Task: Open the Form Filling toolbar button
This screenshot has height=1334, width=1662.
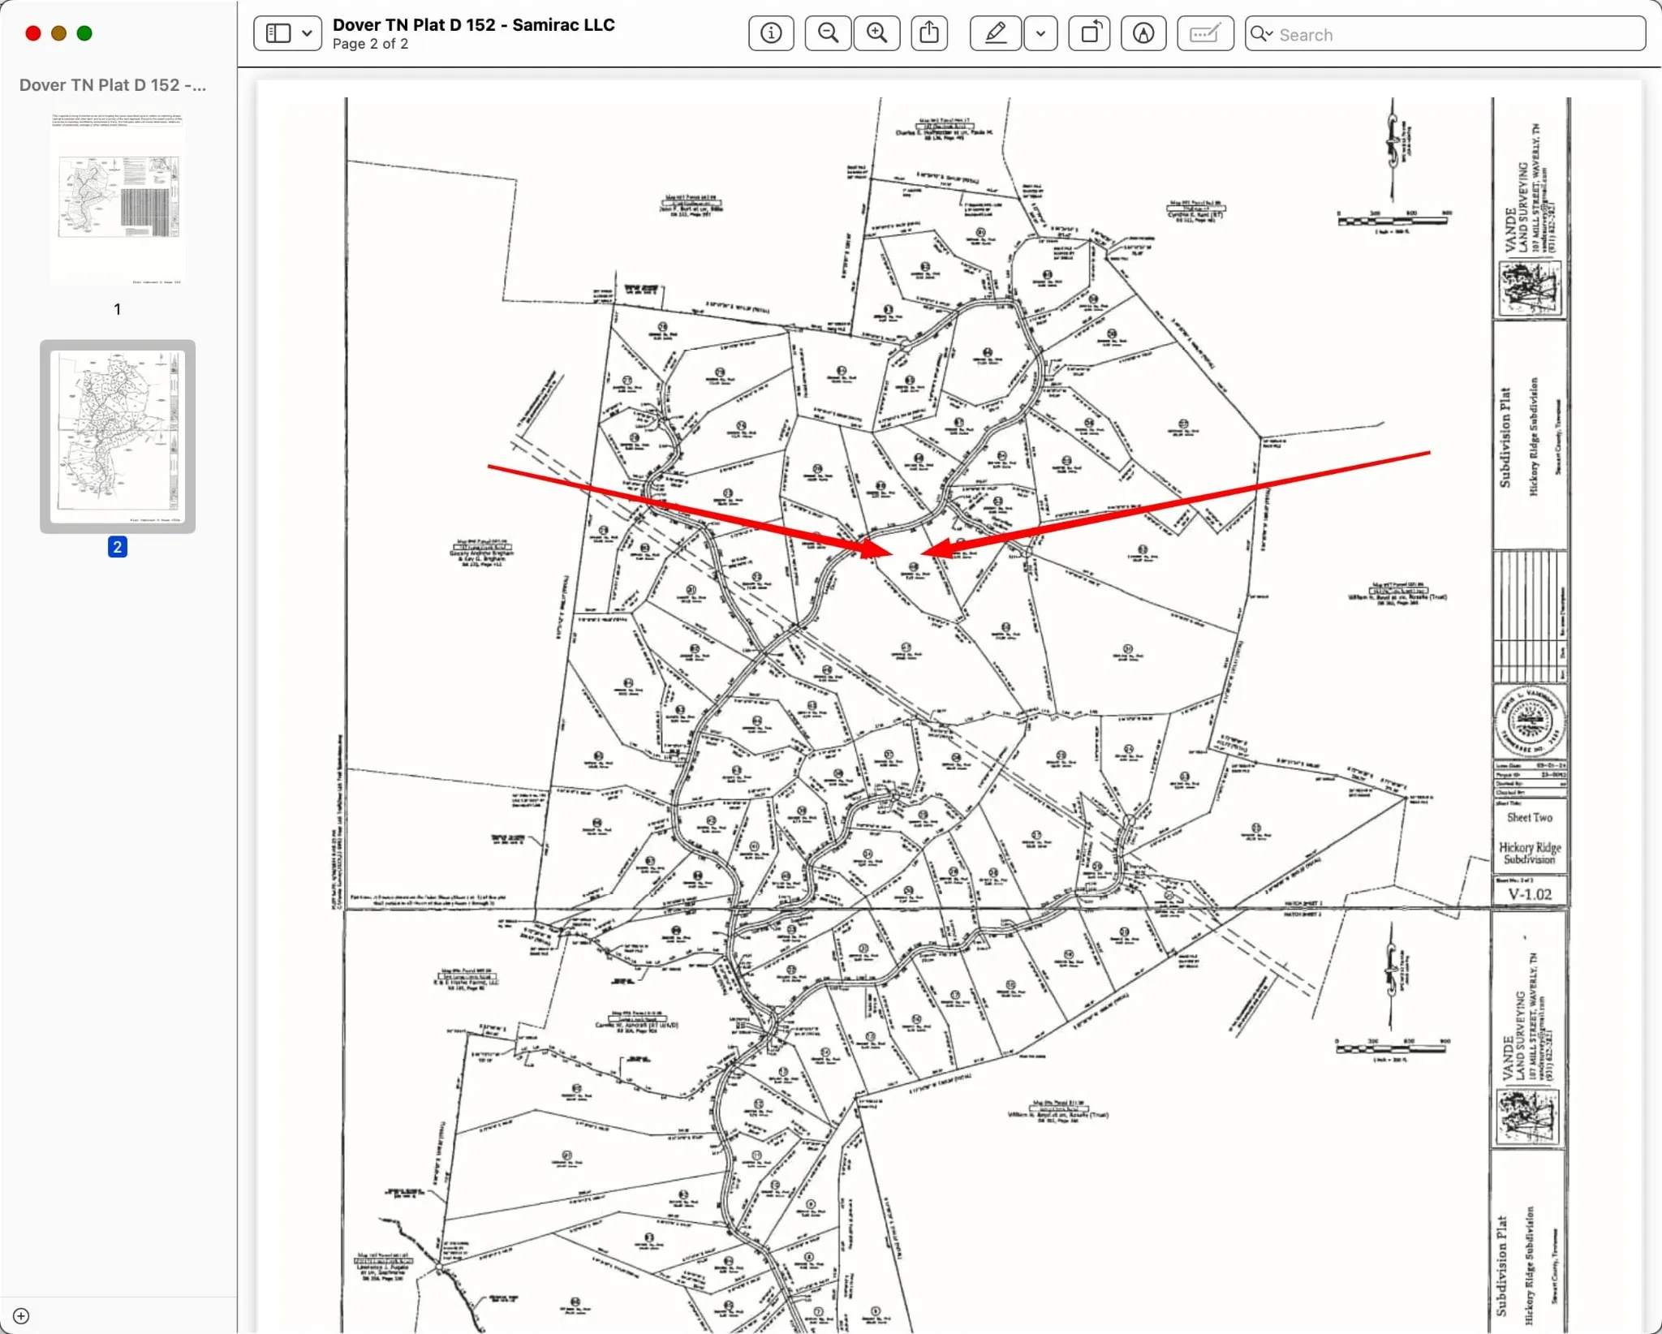Action: tap(1204, 33)
